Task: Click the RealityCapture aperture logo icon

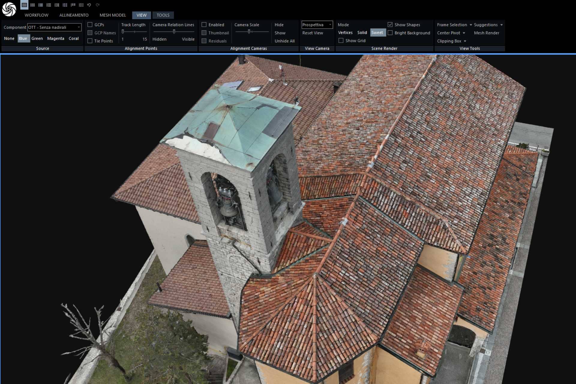Action: [x=9, y=9]
